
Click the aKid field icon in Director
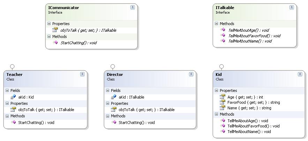114,97
